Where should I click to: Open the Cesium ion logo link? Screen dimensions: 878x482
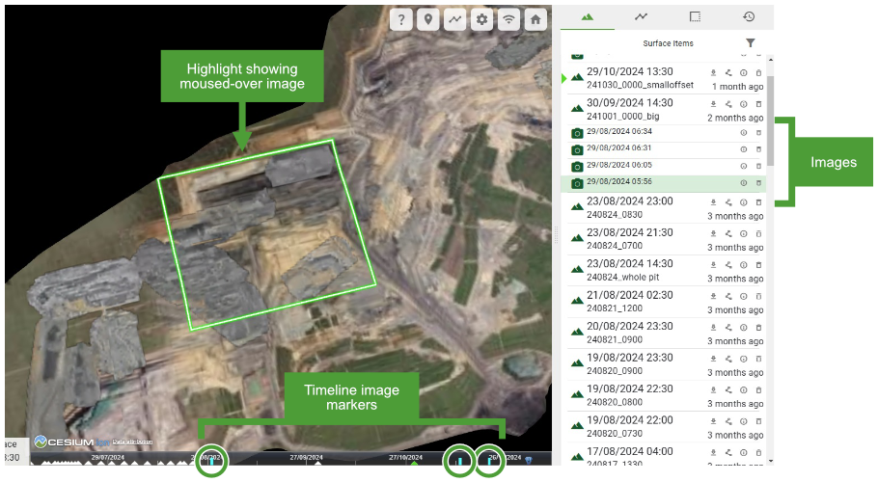coord(71,442)
